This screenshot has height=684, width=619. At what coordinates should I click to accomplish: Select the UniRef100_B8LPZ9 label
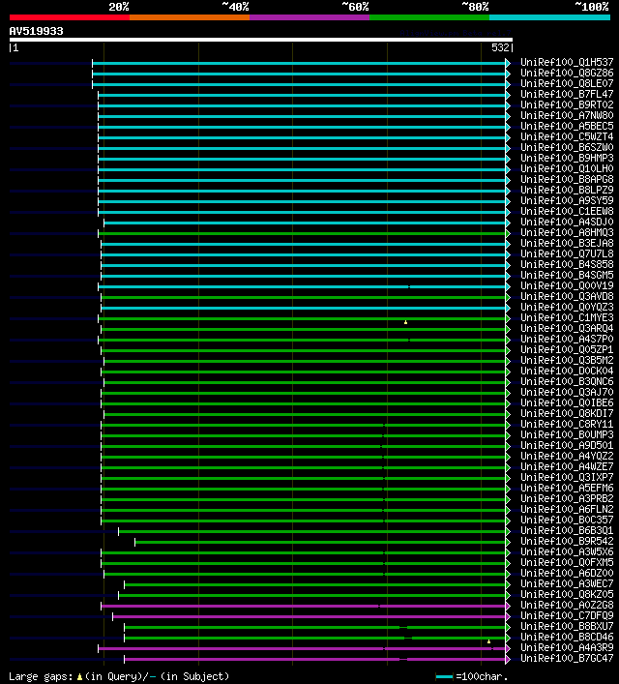567,191
